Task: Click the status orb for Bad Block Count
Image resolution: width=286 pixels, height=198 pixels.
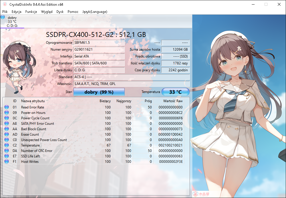Action: pos(7,129)
